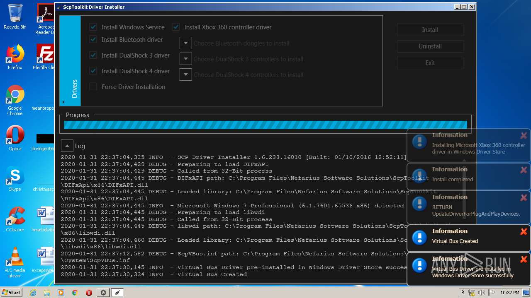Launch Skype from the desktop
Viewport: 531px width, 298px height.
coord(15,179)
